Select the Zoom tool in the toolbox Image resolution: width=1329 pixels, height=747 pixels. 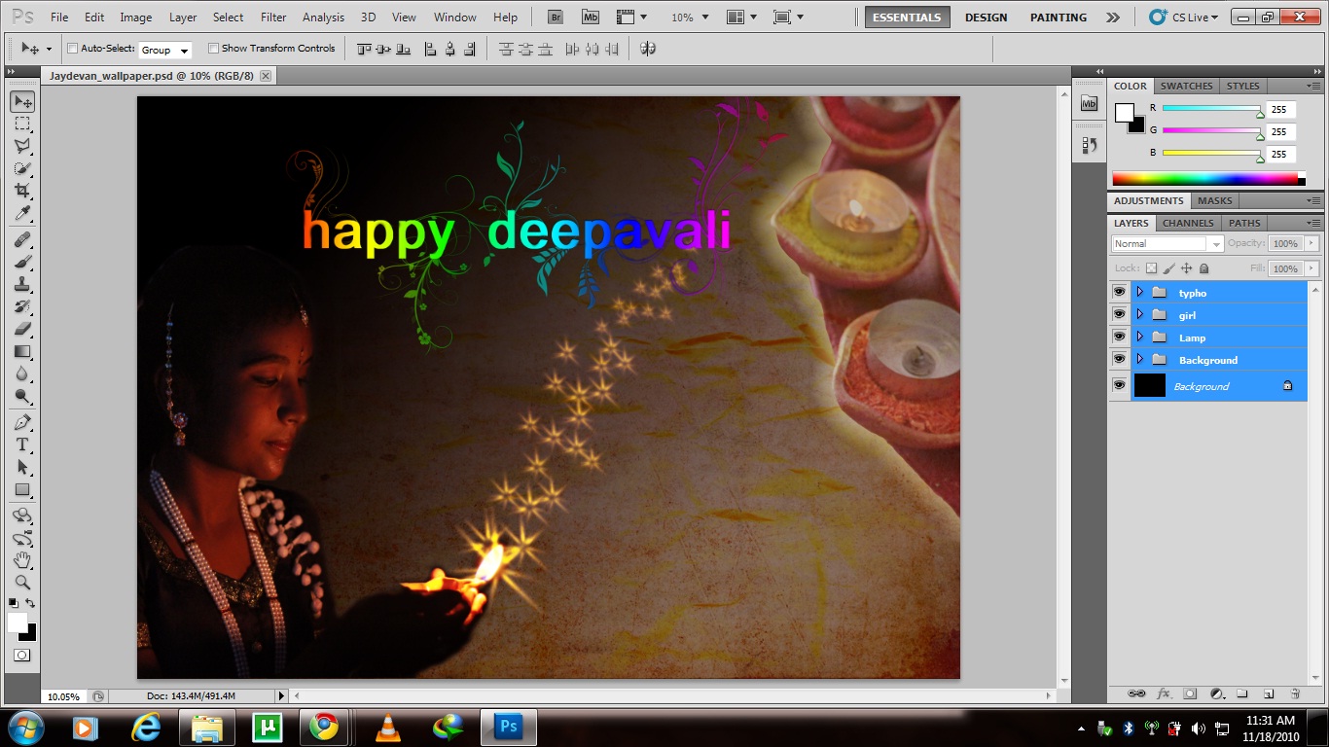(x=22, y=583)
